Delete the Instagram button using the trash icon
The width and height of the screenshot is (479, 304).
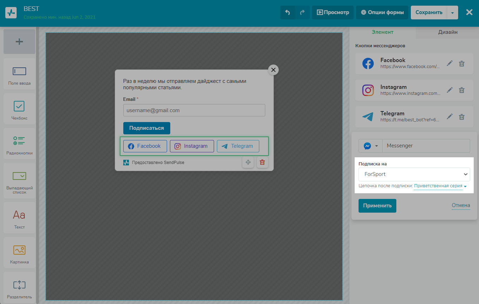click(461, 90)
